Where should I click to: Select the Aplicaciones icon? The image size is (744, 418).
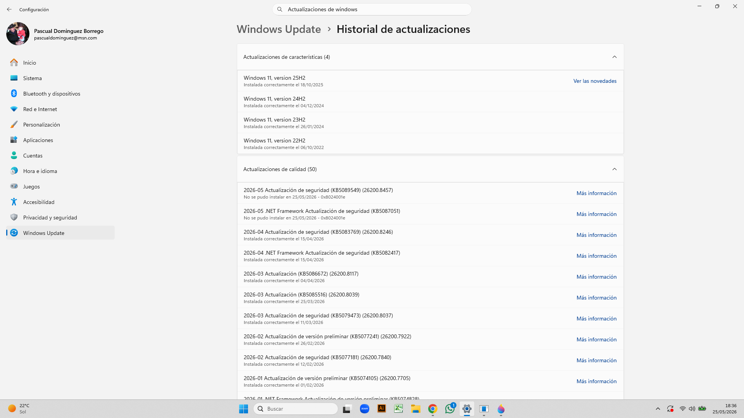[x=14, y=140]
